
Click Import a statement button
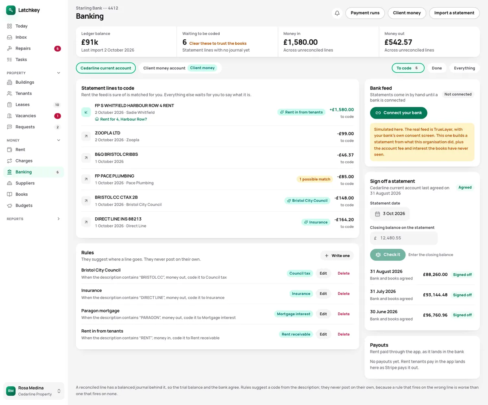click(454, 13)
